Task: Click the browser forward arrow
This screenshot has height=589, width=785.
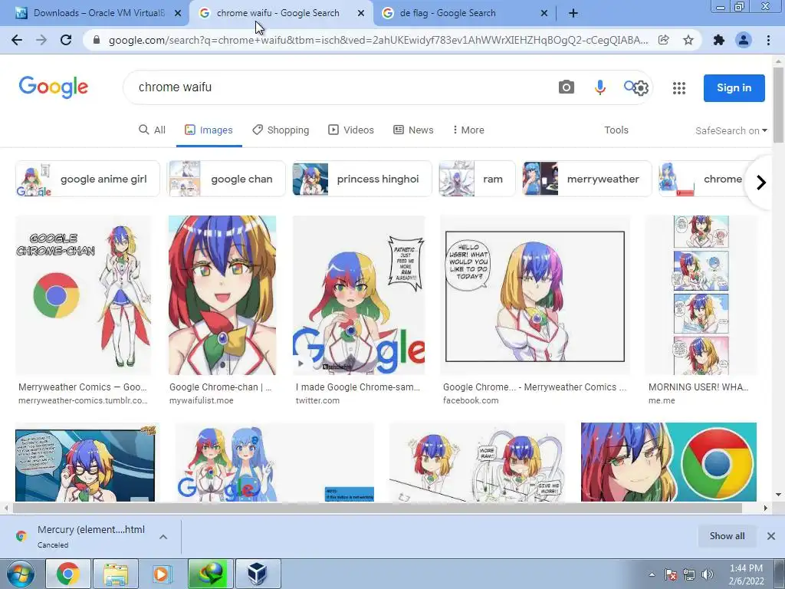Action: 41,40
